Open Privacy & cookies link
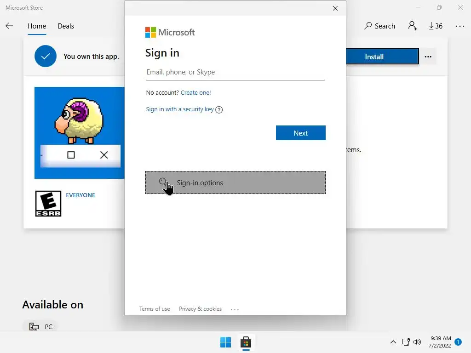 [x=200, y=309]
